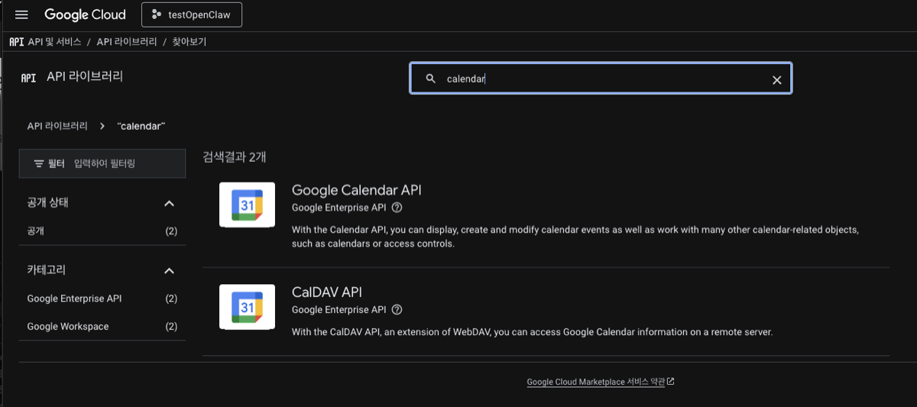Click the API icon beside API 라이브러리 heading
917x407 pixels.
point(28,77)
